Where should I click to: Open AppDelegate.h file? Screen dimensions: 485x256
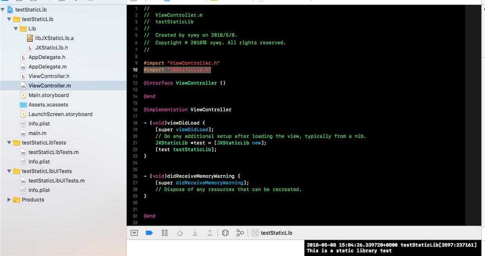47,57
